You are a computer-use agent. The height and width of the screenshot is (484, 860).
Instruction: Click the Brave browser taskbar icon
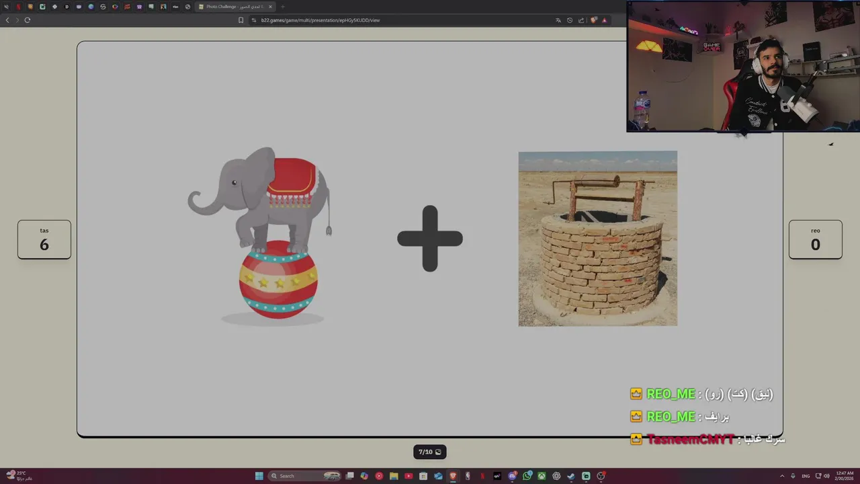[453, 476]
